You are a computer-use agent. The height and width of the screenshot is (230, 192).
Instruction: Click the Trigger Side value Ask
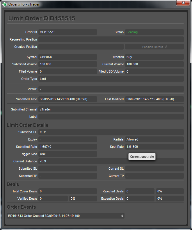(68, 154)
